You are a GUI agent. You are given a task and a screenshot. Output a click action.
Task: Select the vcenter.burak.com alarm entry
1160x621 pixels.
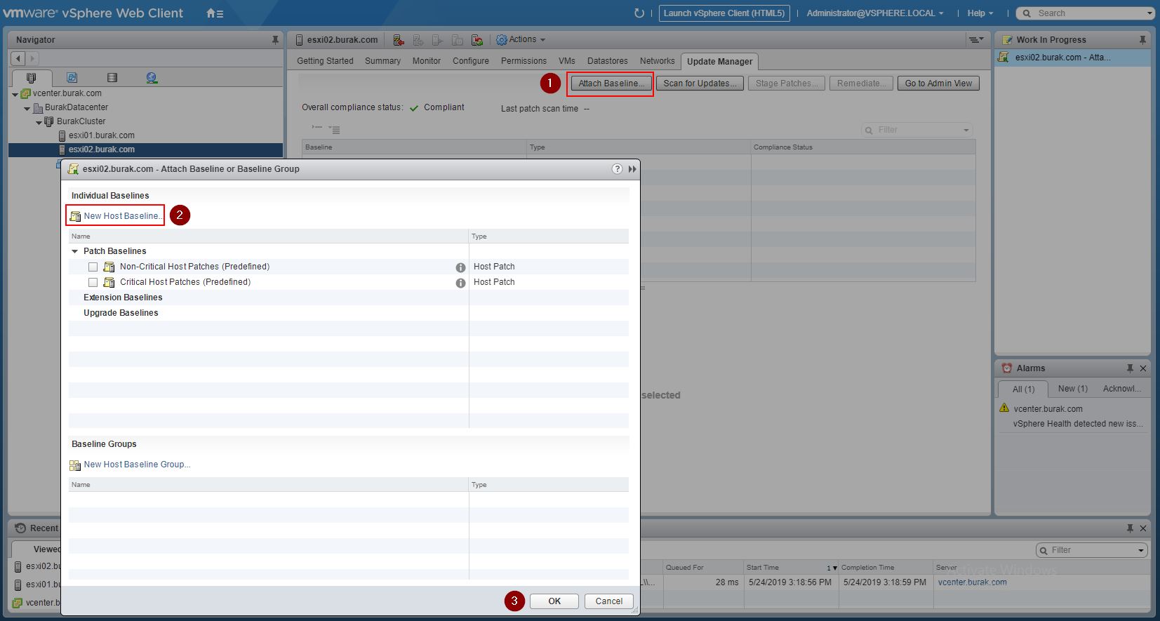[1048, 409]
